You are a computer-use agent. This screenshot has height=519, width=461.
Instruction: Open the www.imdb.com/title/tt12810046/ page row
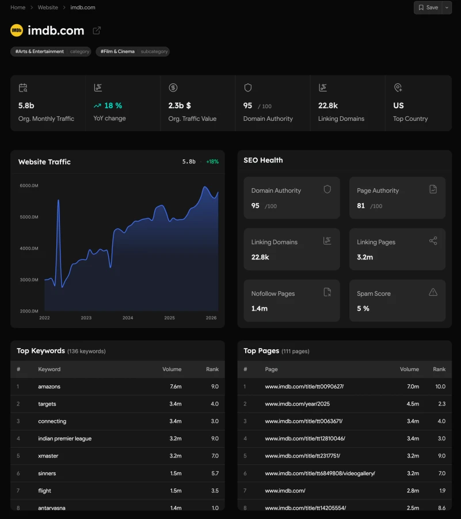[344, 438]
